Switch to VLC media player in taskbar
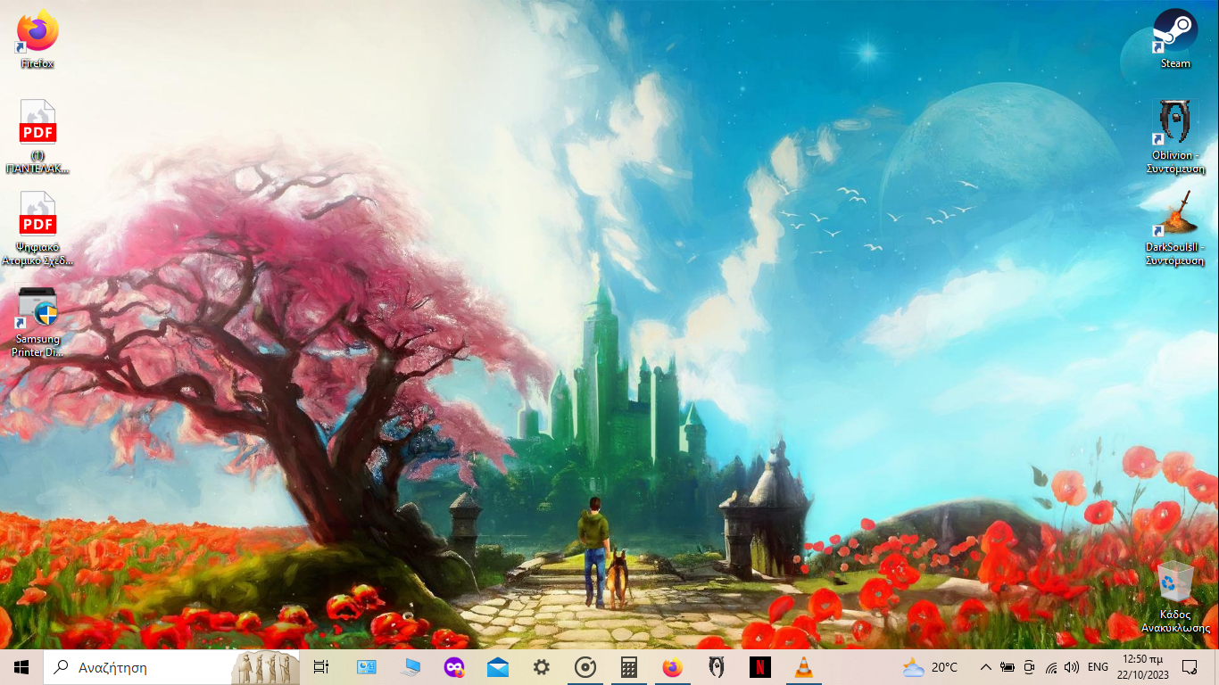This screenshot has height=685, width=1219. [803, 667]
